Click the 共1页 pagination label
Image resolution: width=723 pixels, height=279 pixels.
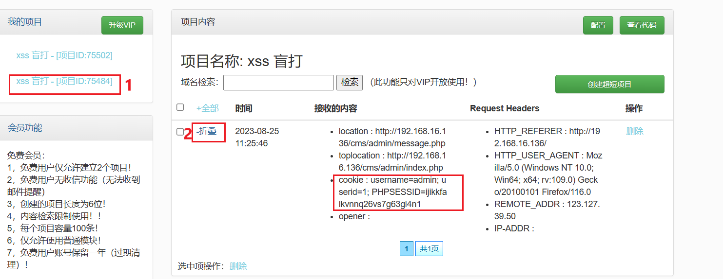pyautogui.click(x=429, y=249)
